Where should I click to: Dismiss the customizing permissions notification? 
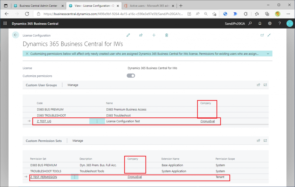[x=27, y=54]
